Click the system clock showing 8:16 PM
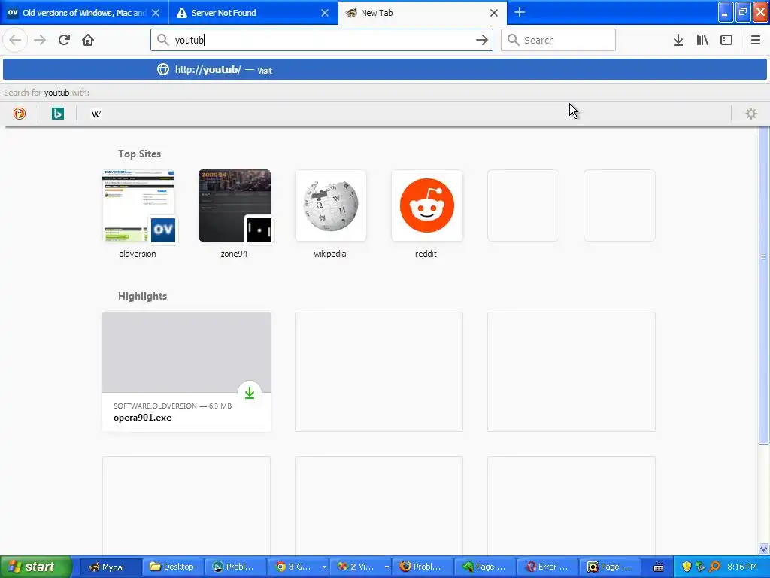This screenshot has height=578, width=770. point(742,567)
